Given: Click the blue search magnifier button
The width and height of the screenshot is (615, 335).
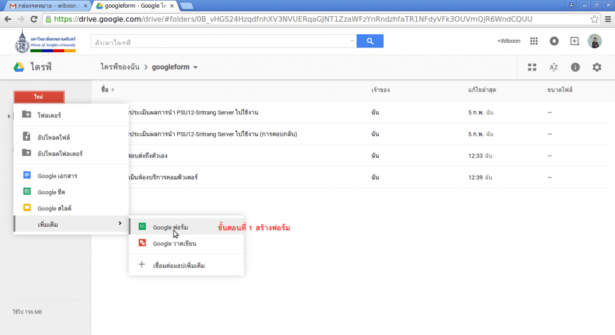Looking at the screenshot, I should pos(370,41).
